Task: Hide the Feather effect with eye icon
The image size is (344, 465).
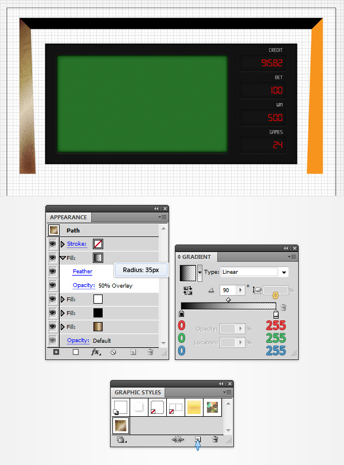Action: (x=52, y=272)
